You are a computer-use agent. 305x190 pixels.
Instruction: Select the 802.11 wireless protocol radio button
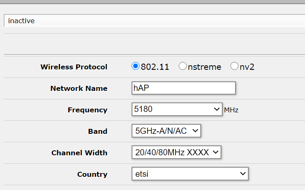[135, 66]
